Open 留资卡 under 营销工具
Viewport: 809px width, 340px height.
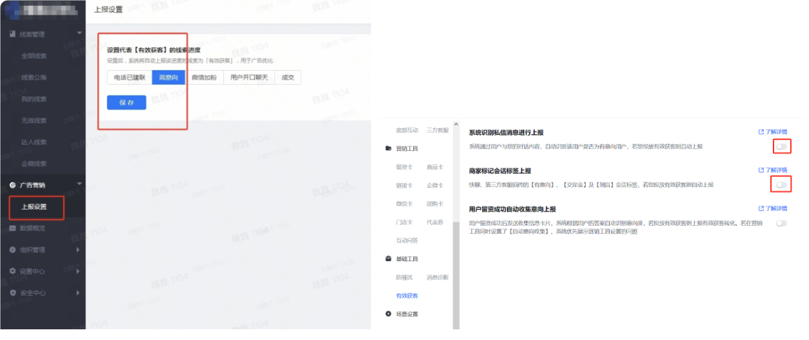pyautogui.click(x=404, y=167)
